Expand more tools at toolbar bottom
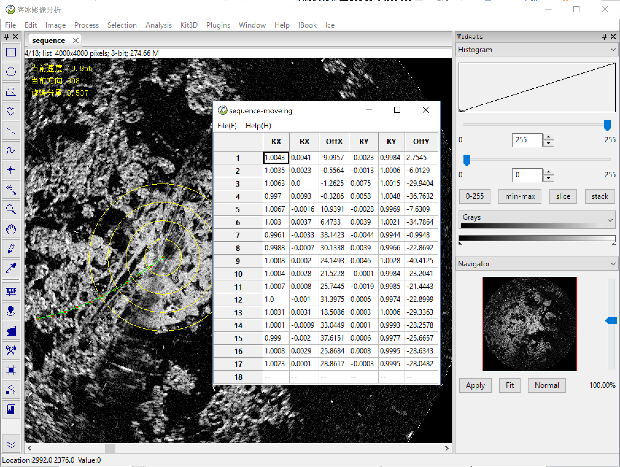 [11, 445]
